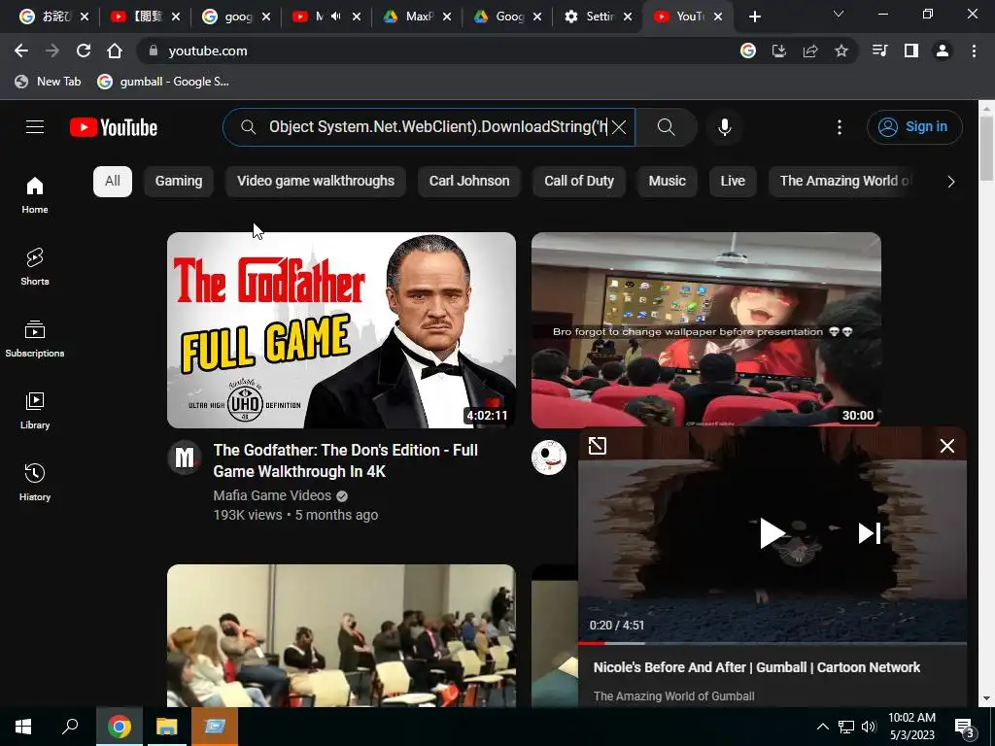995x746 pixels.
Task: Select the All filter chip
Action: point(113,181)
